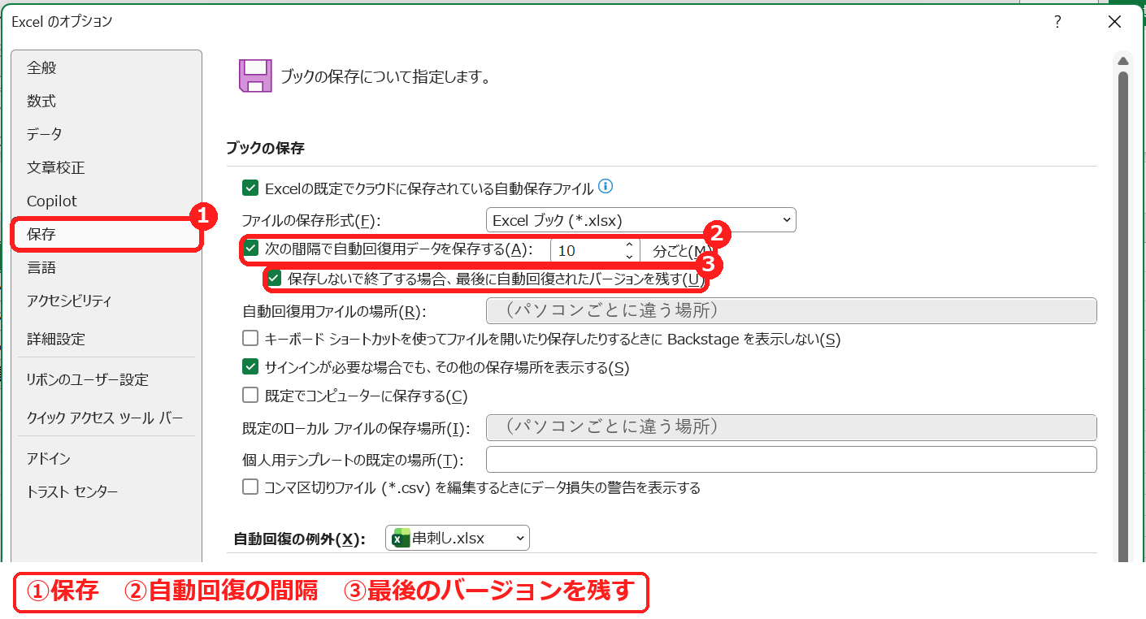Decrease the auto-recover minutes with down arrow
This screenshot has width=1146, height=619.
tap(629, 256)
